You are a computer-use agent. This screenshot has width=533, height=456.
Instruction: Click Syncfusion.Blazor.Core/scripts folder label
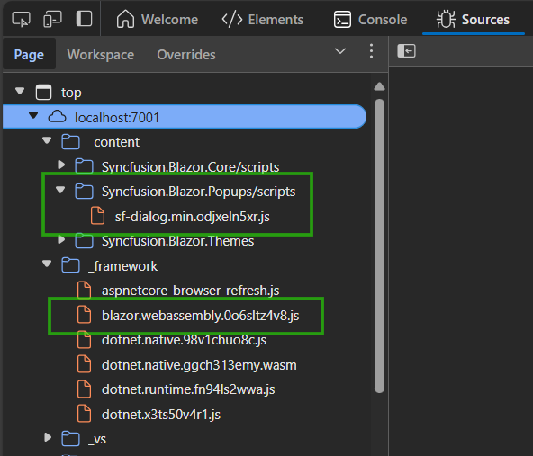190,167
